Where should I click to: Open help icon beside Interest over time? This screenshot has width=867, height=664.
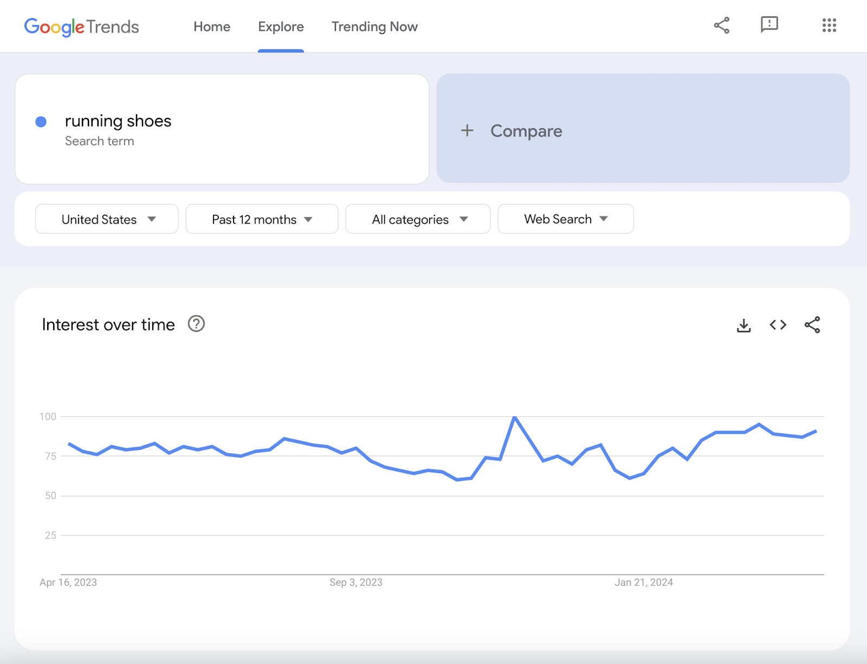coord(196,324)
